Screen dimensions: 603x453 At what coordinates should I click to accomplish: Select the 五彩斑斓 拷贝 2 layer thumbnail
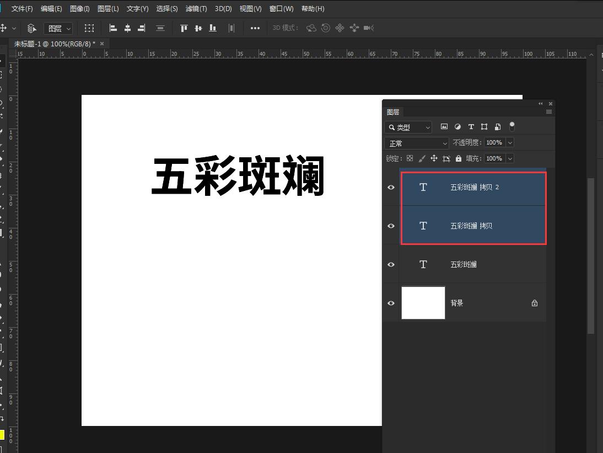click(423, 187)
